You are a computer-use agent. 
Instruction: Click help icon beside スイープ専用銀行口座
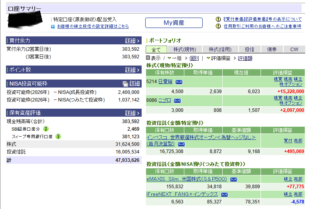point(58,137)
